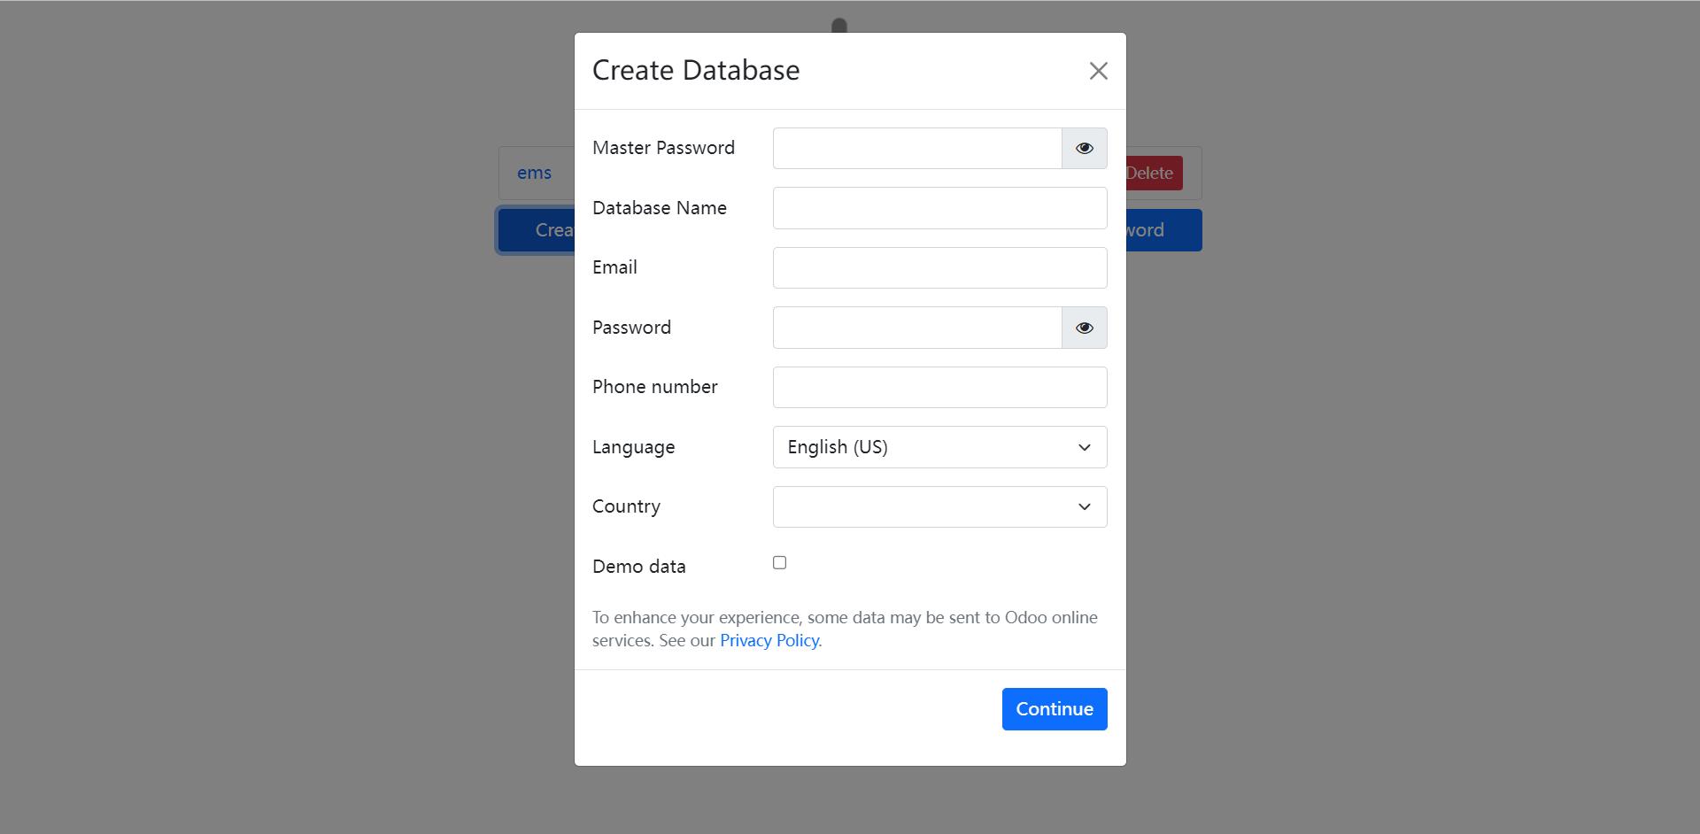The image size is (1700, 834).
Task: Open the ems database link
Action: click(534, 174)
